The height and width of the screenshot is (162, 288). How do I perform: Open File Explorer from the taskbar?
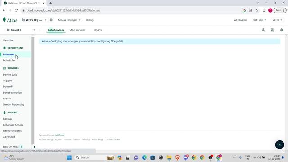point(169,157)
